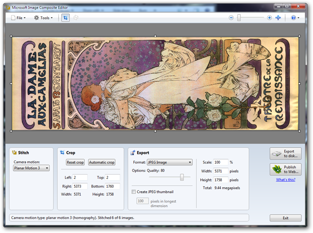Click the fit-to-window zoom icon
The height and width of the screenshot is (233, 313).
click(x=278, y=18)
